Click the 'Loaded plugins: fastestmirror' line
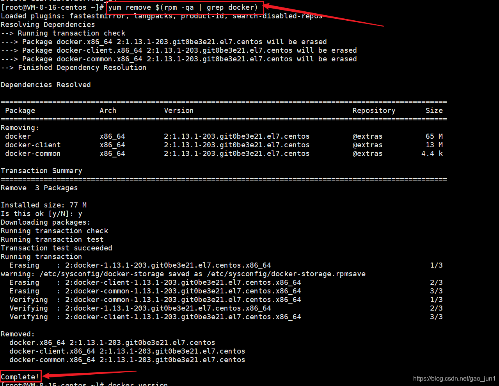The height and width of the screenshot is (386, 499). [162, 16]
